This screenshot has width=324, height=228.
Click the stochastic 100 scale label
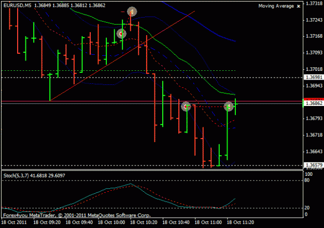point(309,174)
